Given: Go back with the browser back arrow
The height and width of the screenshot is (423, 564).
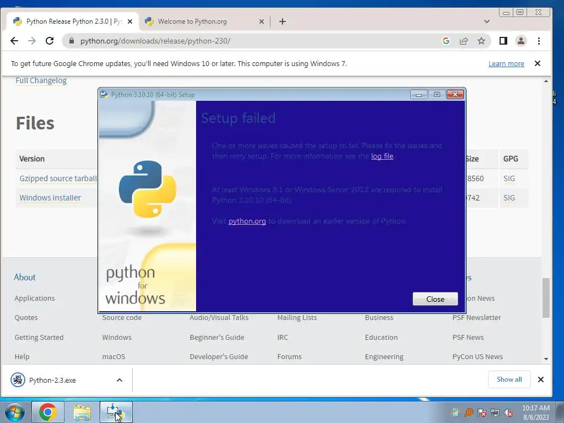Looking at the screenshot, I should point(14,41).
